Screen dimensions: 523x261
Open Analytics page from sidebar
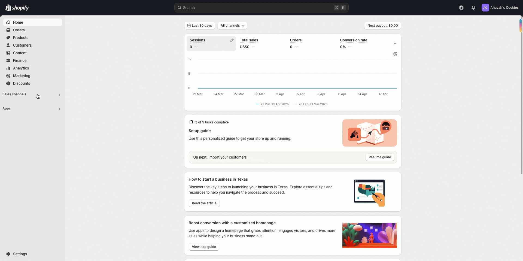(33, 68)
